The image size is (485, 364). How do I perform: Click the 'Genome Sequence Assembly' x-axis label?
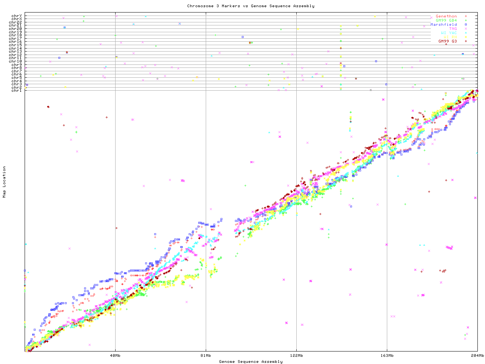click(250, 362)
